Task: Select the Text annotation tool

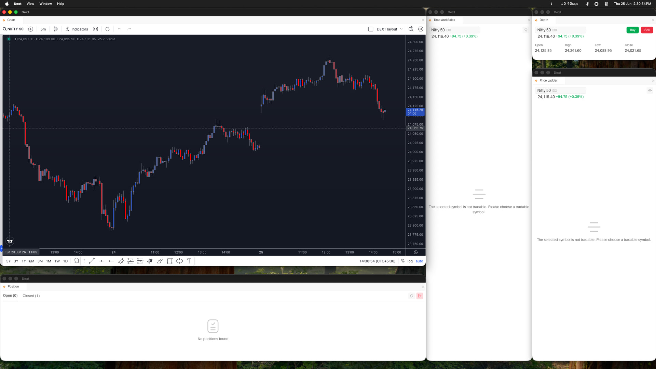Action: point(189,261)
